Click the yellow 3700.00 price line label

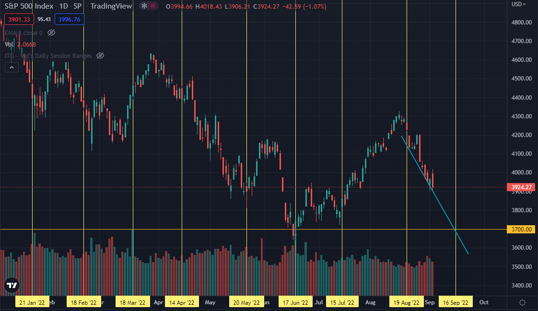coord(521,230)
